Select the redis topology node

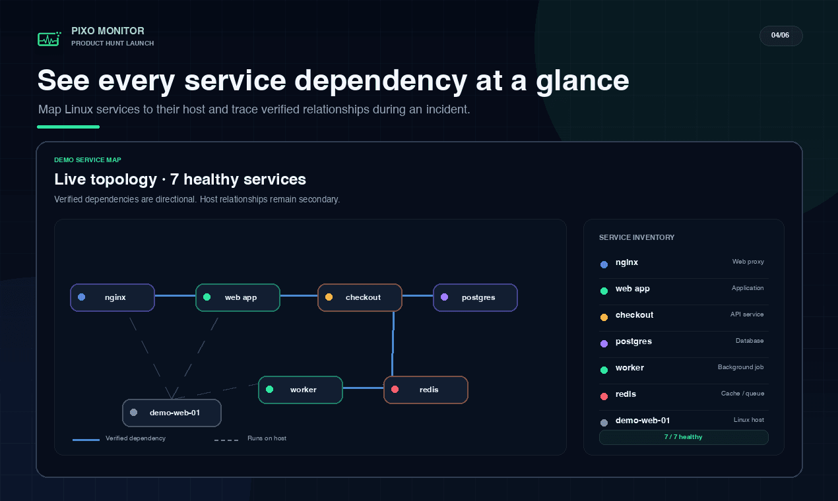tap(426, 390)
